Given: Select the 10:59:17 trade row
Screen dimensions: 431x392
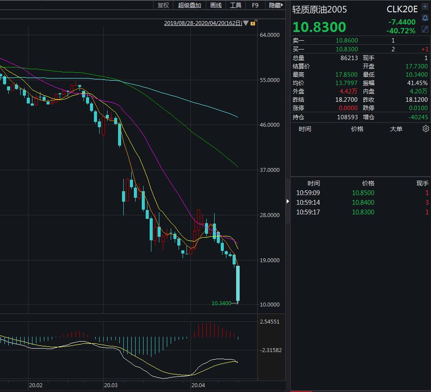Looking at the screenshot, I should click(x=360, y=212).
